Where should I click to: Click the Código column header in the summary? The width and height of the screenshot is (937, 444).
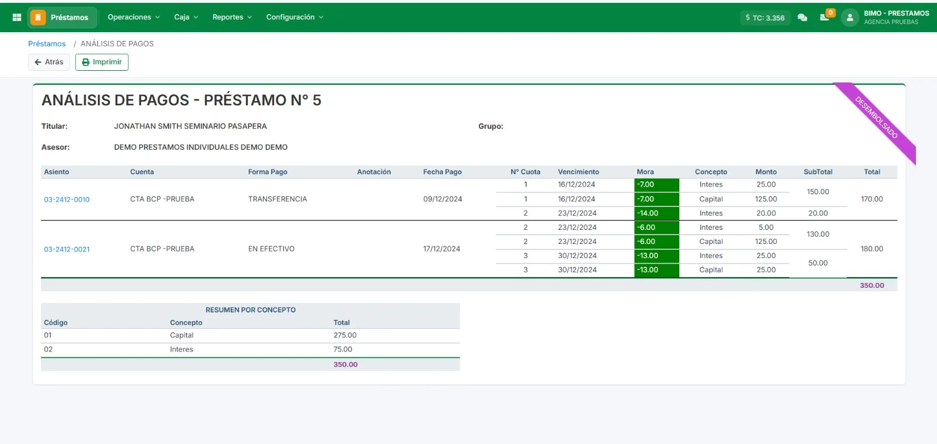[x=56, y=323]
